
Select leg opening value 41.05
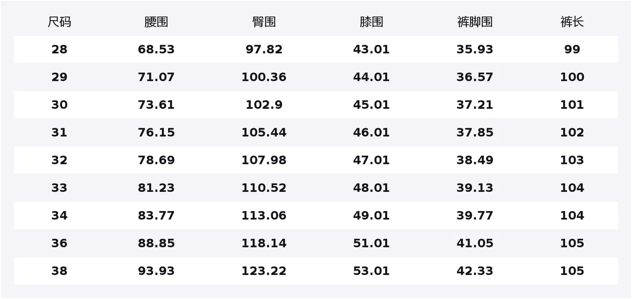(x=475, y=243)
